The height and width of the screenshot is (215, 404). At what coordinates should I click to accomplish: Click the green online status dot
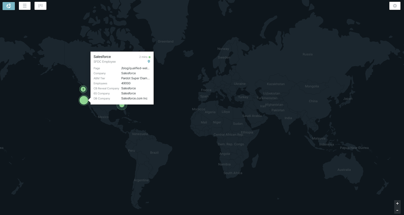(149, 57)
